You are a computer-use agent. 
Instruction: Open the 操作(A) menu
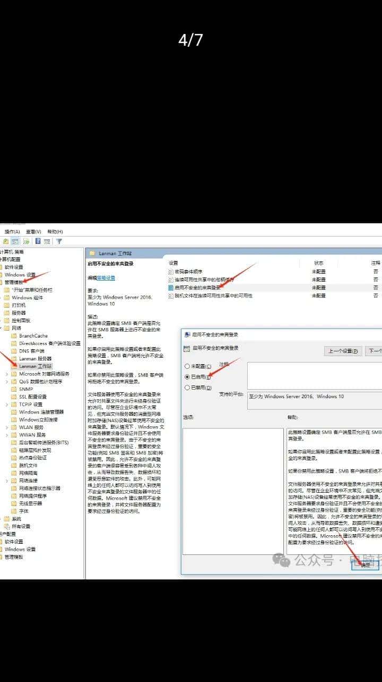(12, 232)
